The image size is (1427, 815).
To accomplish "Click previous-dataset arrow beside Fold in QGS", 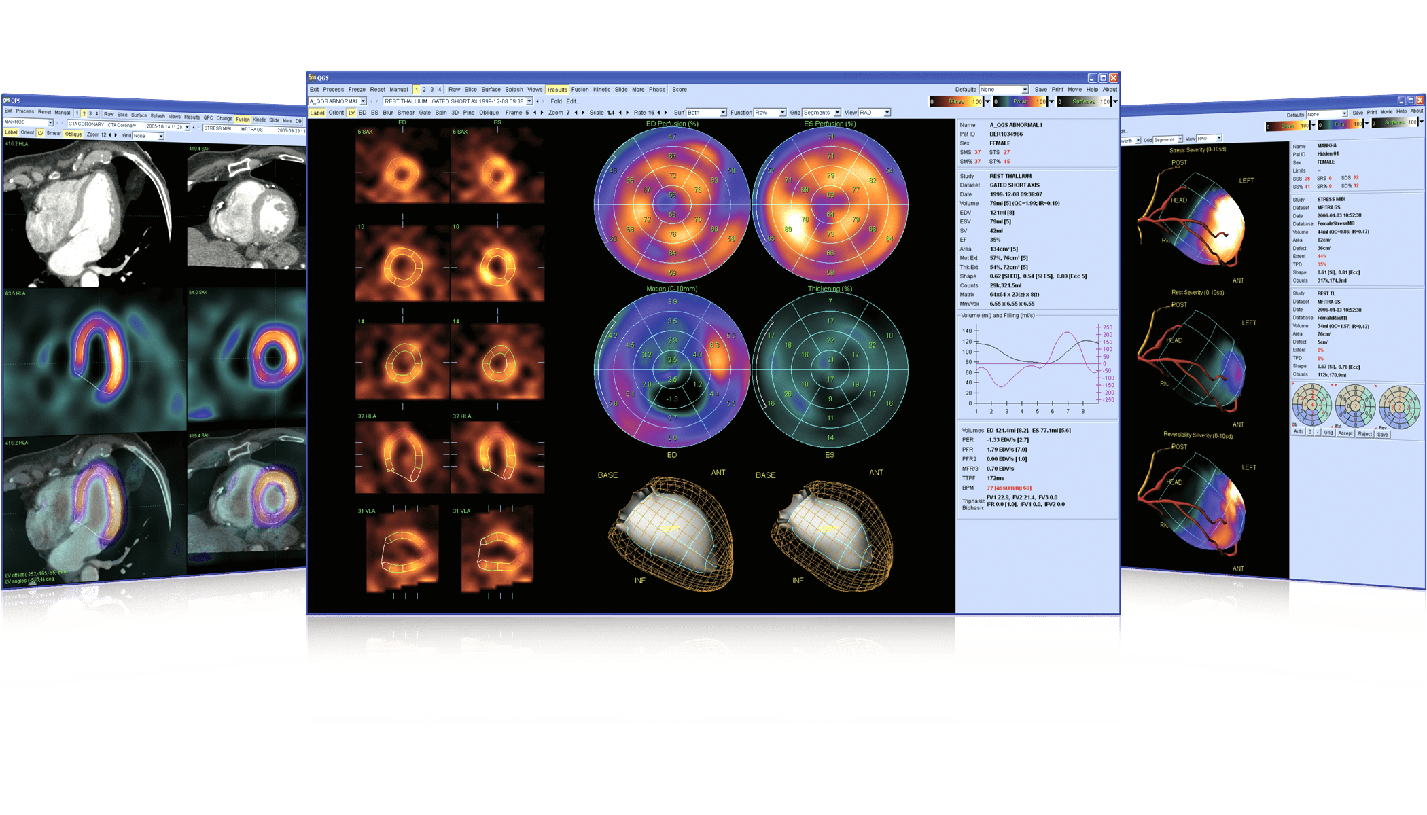I will (538, 101).
